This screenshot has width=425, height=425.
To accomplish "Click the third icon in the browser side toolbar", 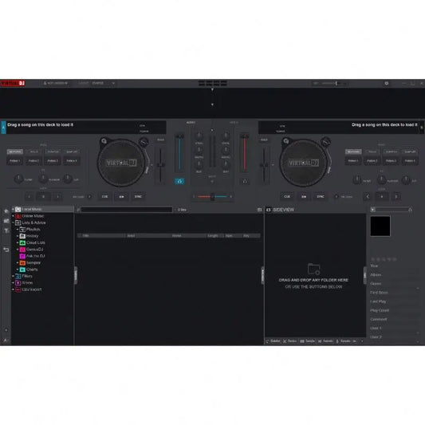I will [6, 230].
